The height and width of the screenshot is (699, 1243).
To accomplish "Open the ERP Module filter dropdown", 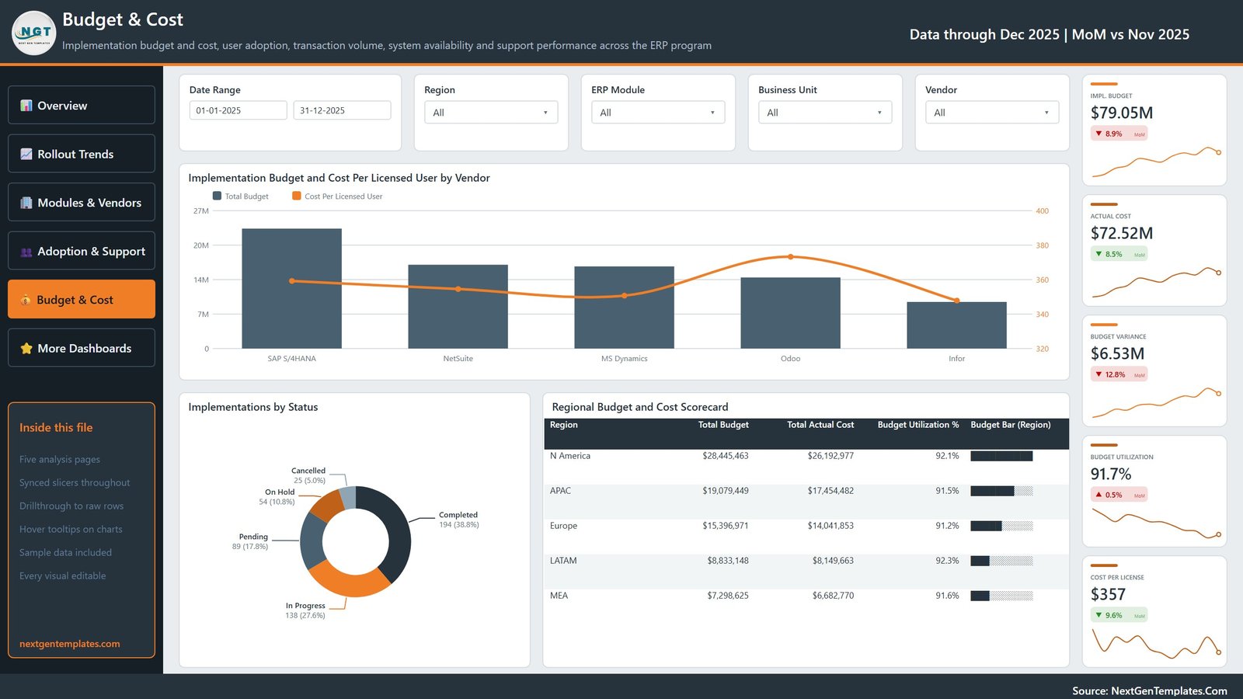I will coord(658,113).
